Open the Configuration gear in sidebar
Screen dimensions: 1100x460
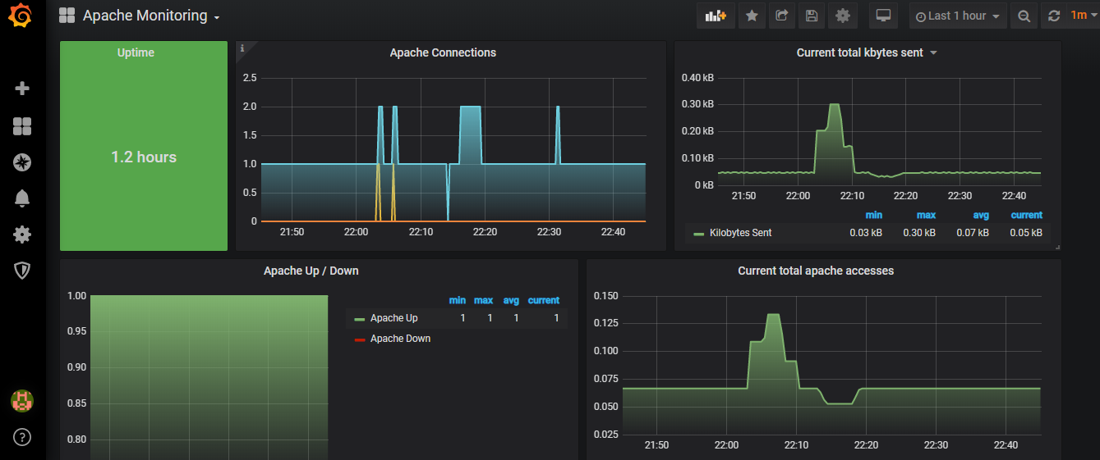(x=22, y=235)
